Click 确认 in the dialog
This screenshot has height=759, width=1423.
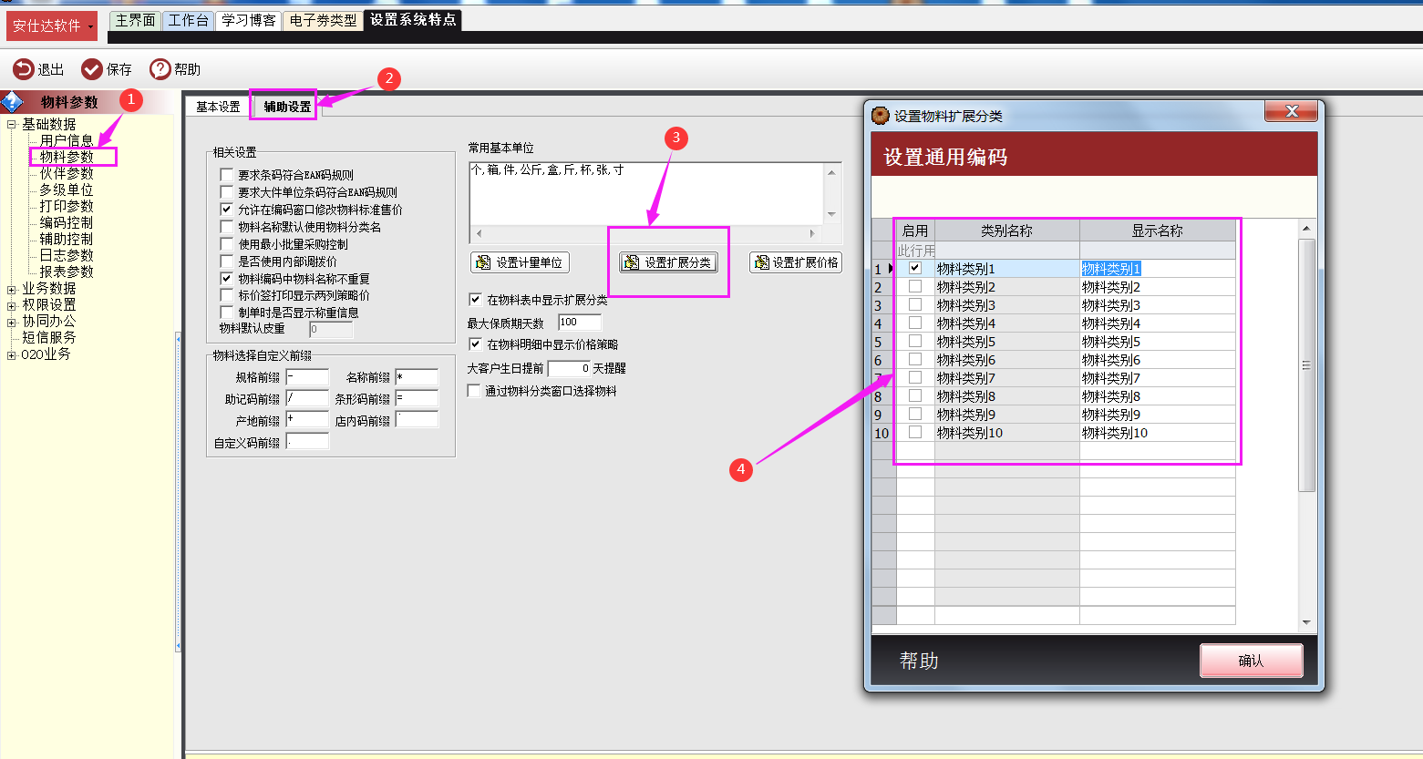[1251, 661]
